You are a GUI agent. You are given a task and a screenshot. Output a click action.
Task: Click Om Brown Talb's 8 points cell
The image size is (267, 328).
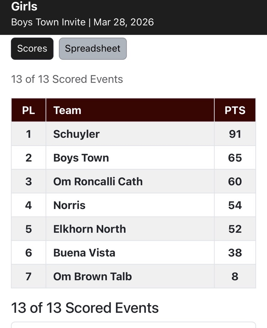235,276
